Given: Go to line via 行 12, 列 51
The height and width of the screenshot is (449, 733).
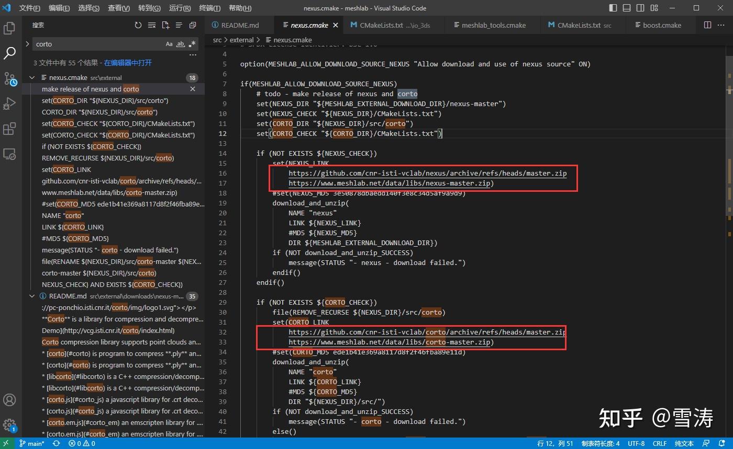Looking at the screenshot, I should [x=556, y=443].
